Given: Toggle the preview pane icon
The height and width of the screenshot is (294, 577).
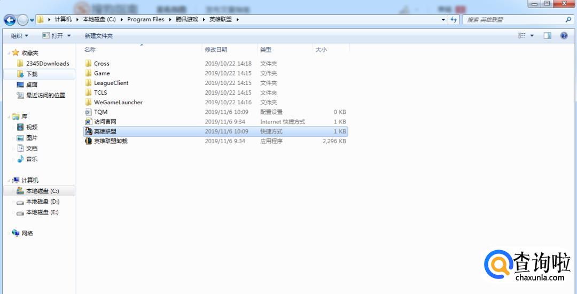Looking at the screenshot, I should tap(548, 36).
